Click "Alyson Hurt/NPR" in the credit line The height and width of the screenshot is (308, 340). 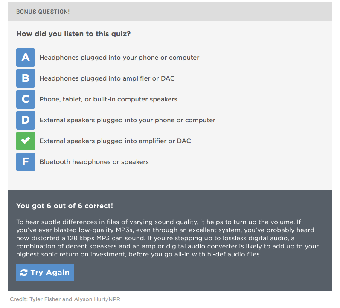pos(97,299)
